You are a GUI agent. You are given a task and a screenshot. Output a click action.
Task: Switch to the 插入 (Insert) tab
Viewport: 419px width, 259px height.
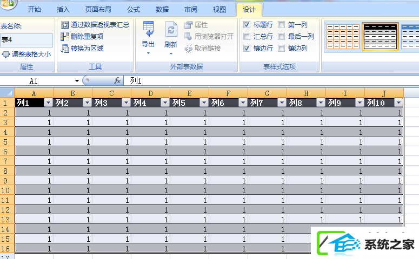pyautogui.click(x=63, y=10)
